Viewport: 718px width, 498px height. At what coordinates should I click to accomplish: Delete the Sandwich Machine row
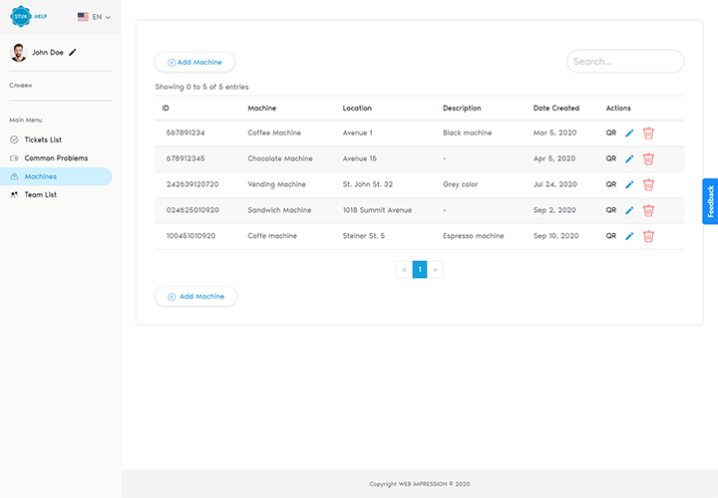click(x=648, y=210)
